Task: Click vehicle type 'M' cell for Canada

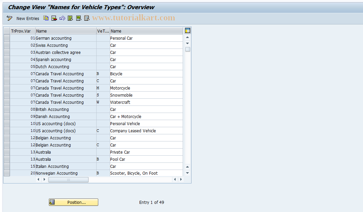Action: point(103,88)
